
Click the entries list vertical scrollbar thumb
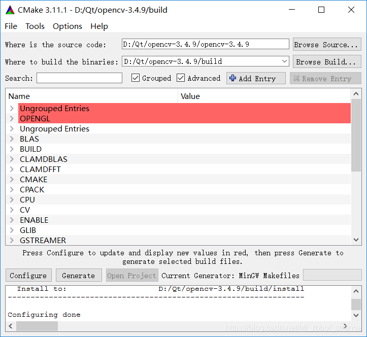tap(356, 135)
